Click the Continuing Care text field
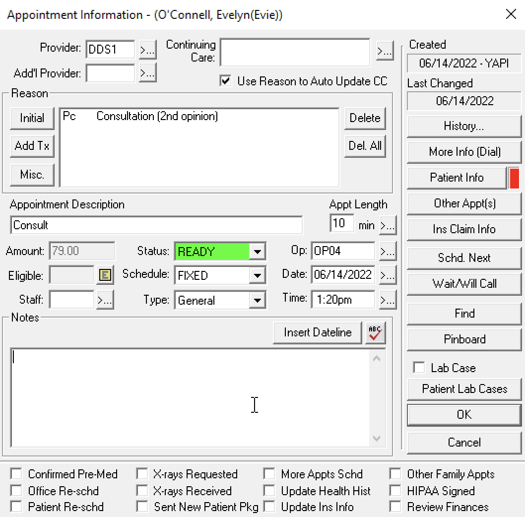The height and width of the screenshot is (517, 525). pyautogui.click(x=295, y=53)
